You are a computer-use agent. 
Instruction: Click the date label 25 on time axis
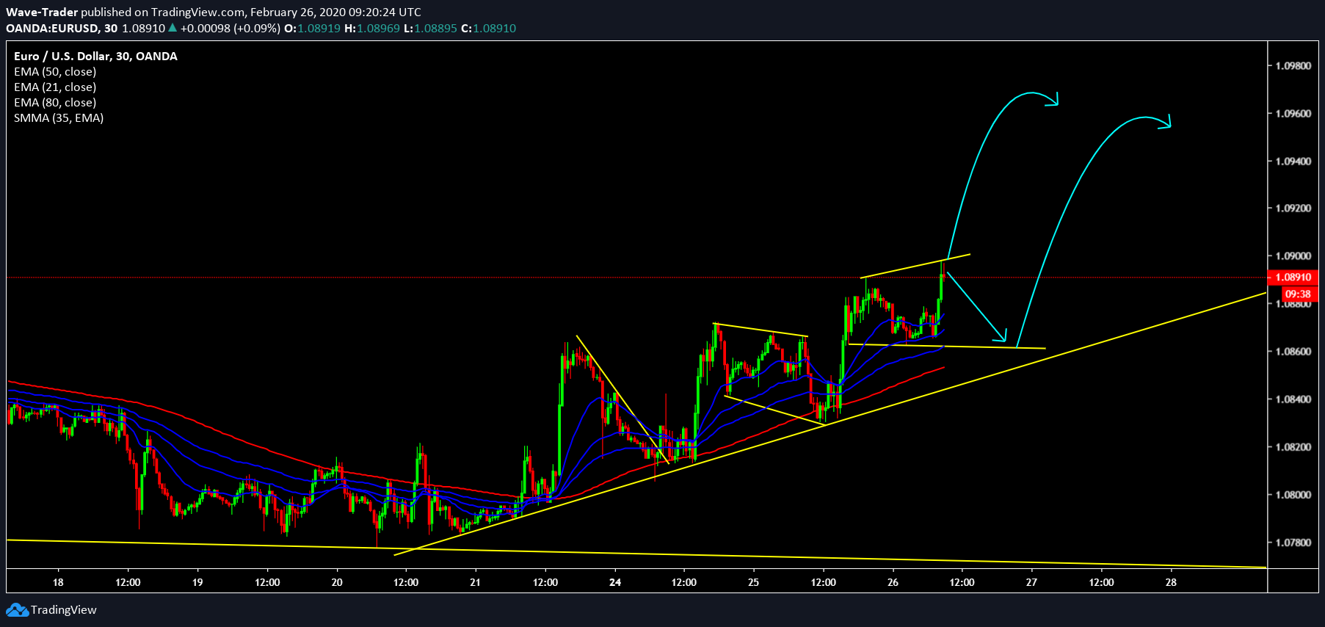tap(754, 582)
